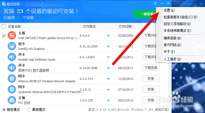Select the 最新模式 radio button
The width and height of the screenshot is (205, 113).
(29, 109)
